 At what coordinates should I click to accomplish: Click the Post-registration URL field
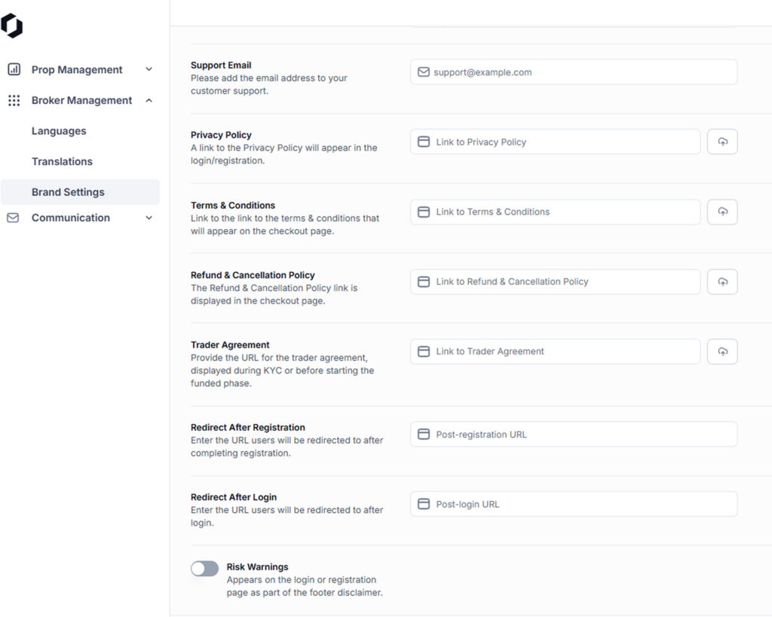[573, 434]
